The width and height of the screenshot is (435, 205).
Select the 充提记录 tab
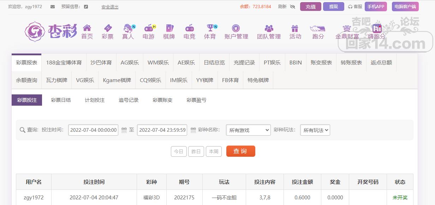coord(244,63)
